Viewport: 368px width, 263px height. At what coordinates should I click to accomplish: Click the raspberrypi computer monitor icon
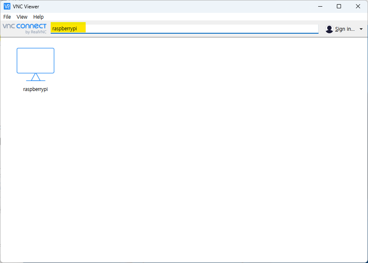pyautogui.click(x=35, y=64)
